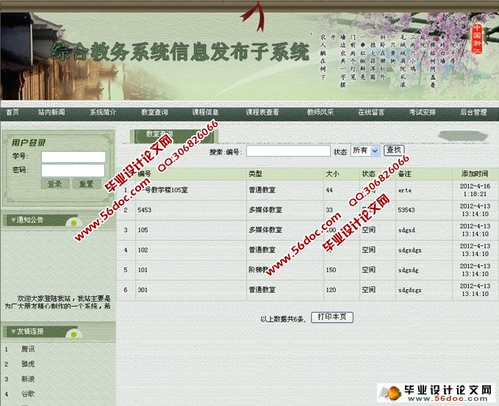Click the 搜索编号 search input box
The image size is (499, 406).
287,151
